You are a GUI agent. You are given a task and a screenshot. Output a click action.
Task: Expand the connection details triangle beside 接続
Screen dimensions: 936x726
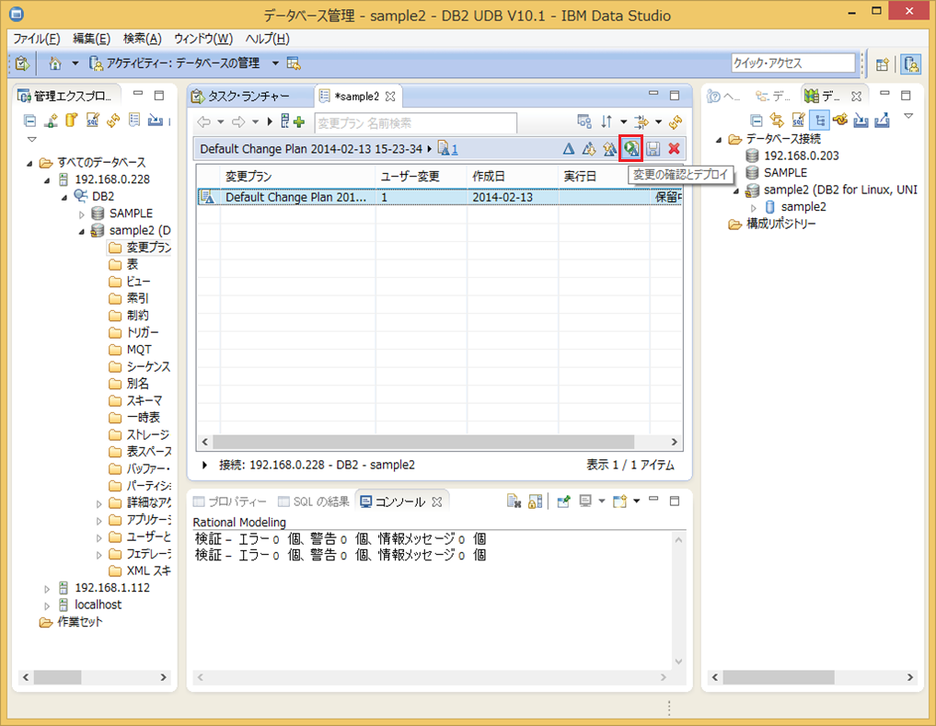click(x=204, y=465)
